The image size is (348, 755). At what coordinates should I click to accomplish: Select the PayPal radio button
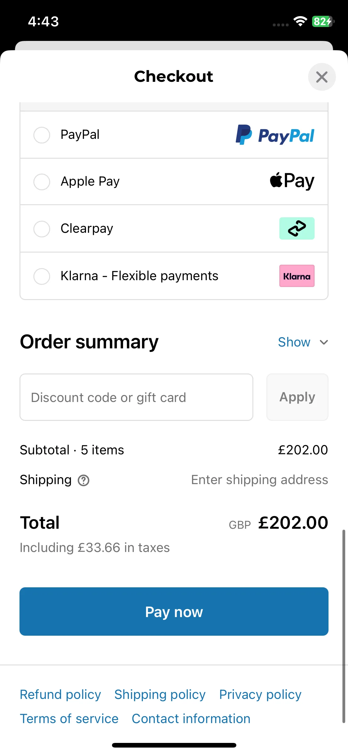[42, 135]
